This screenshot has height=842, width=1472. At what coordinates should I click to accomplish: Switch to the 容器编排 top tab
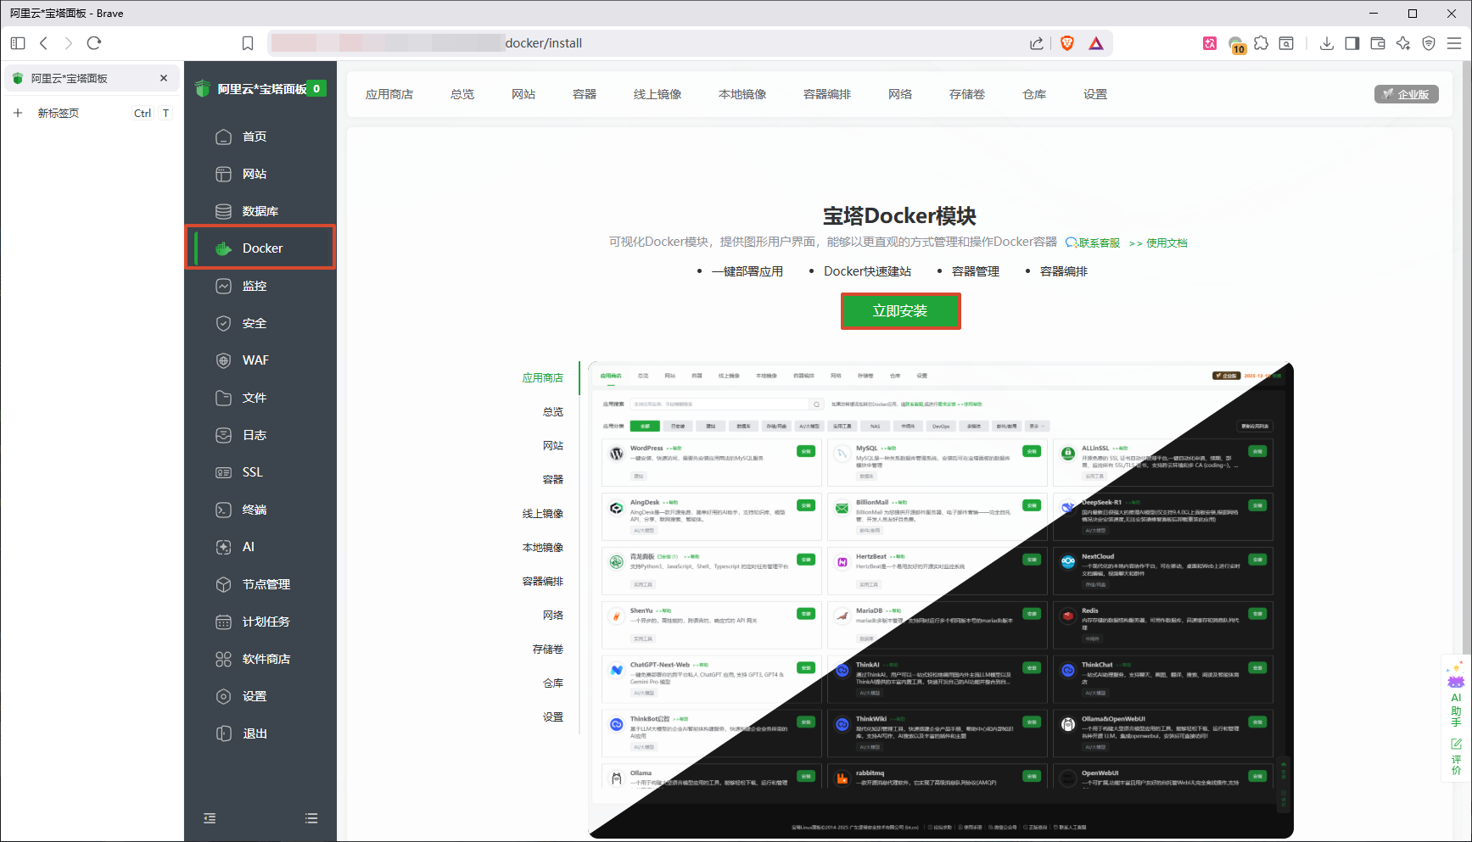[x=827, y=94]
